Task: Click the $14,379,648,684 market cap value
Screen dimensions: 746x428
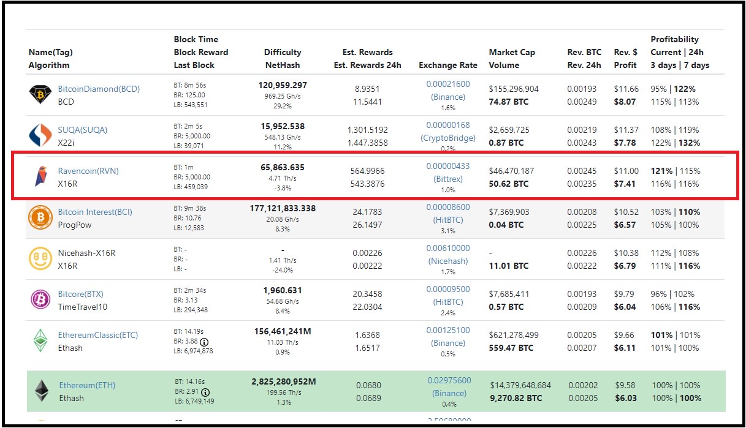Action: pyautogui.click(x=520, y=386)
